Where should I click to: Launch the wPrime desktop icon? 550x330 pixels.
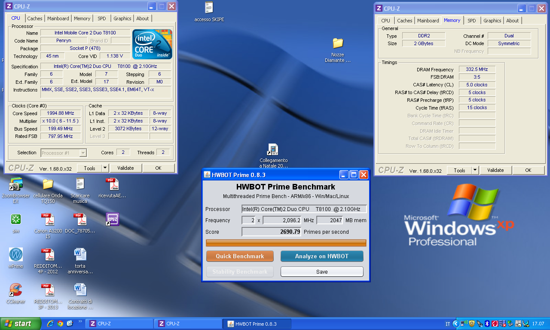pyautogui.click(x=16, y=254)
